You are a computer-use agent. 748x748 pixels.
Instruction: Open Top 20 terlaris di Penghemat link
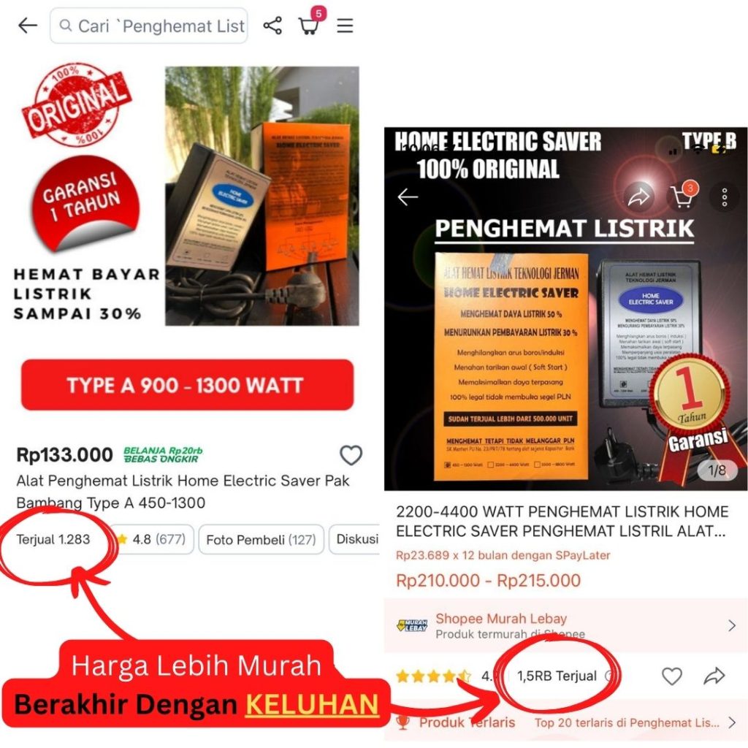626,722
